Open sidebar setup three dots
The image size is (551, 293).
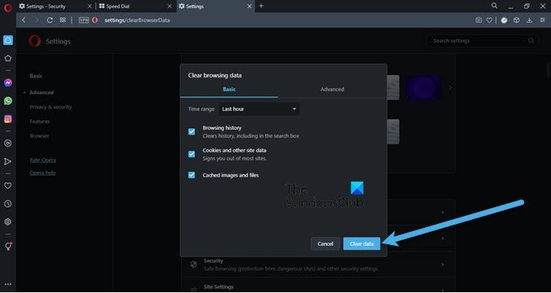(x=8, y=284)
